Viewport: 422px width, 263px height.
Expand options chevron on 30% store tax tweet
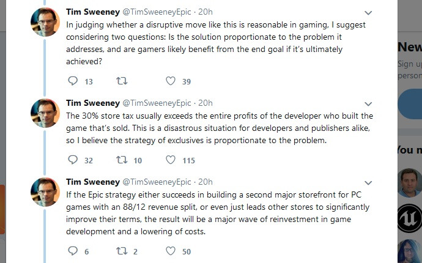[x=368, y=103]
